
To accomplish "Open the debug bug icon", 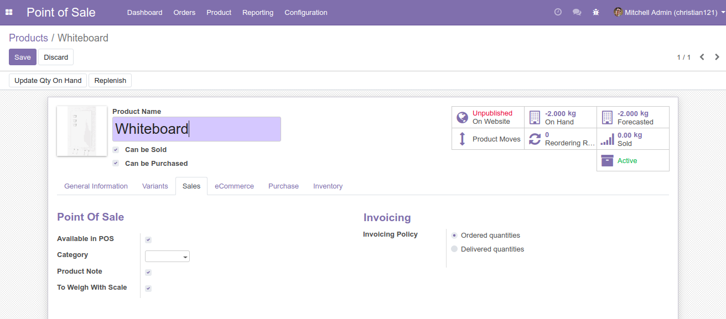I will [596, 12].
